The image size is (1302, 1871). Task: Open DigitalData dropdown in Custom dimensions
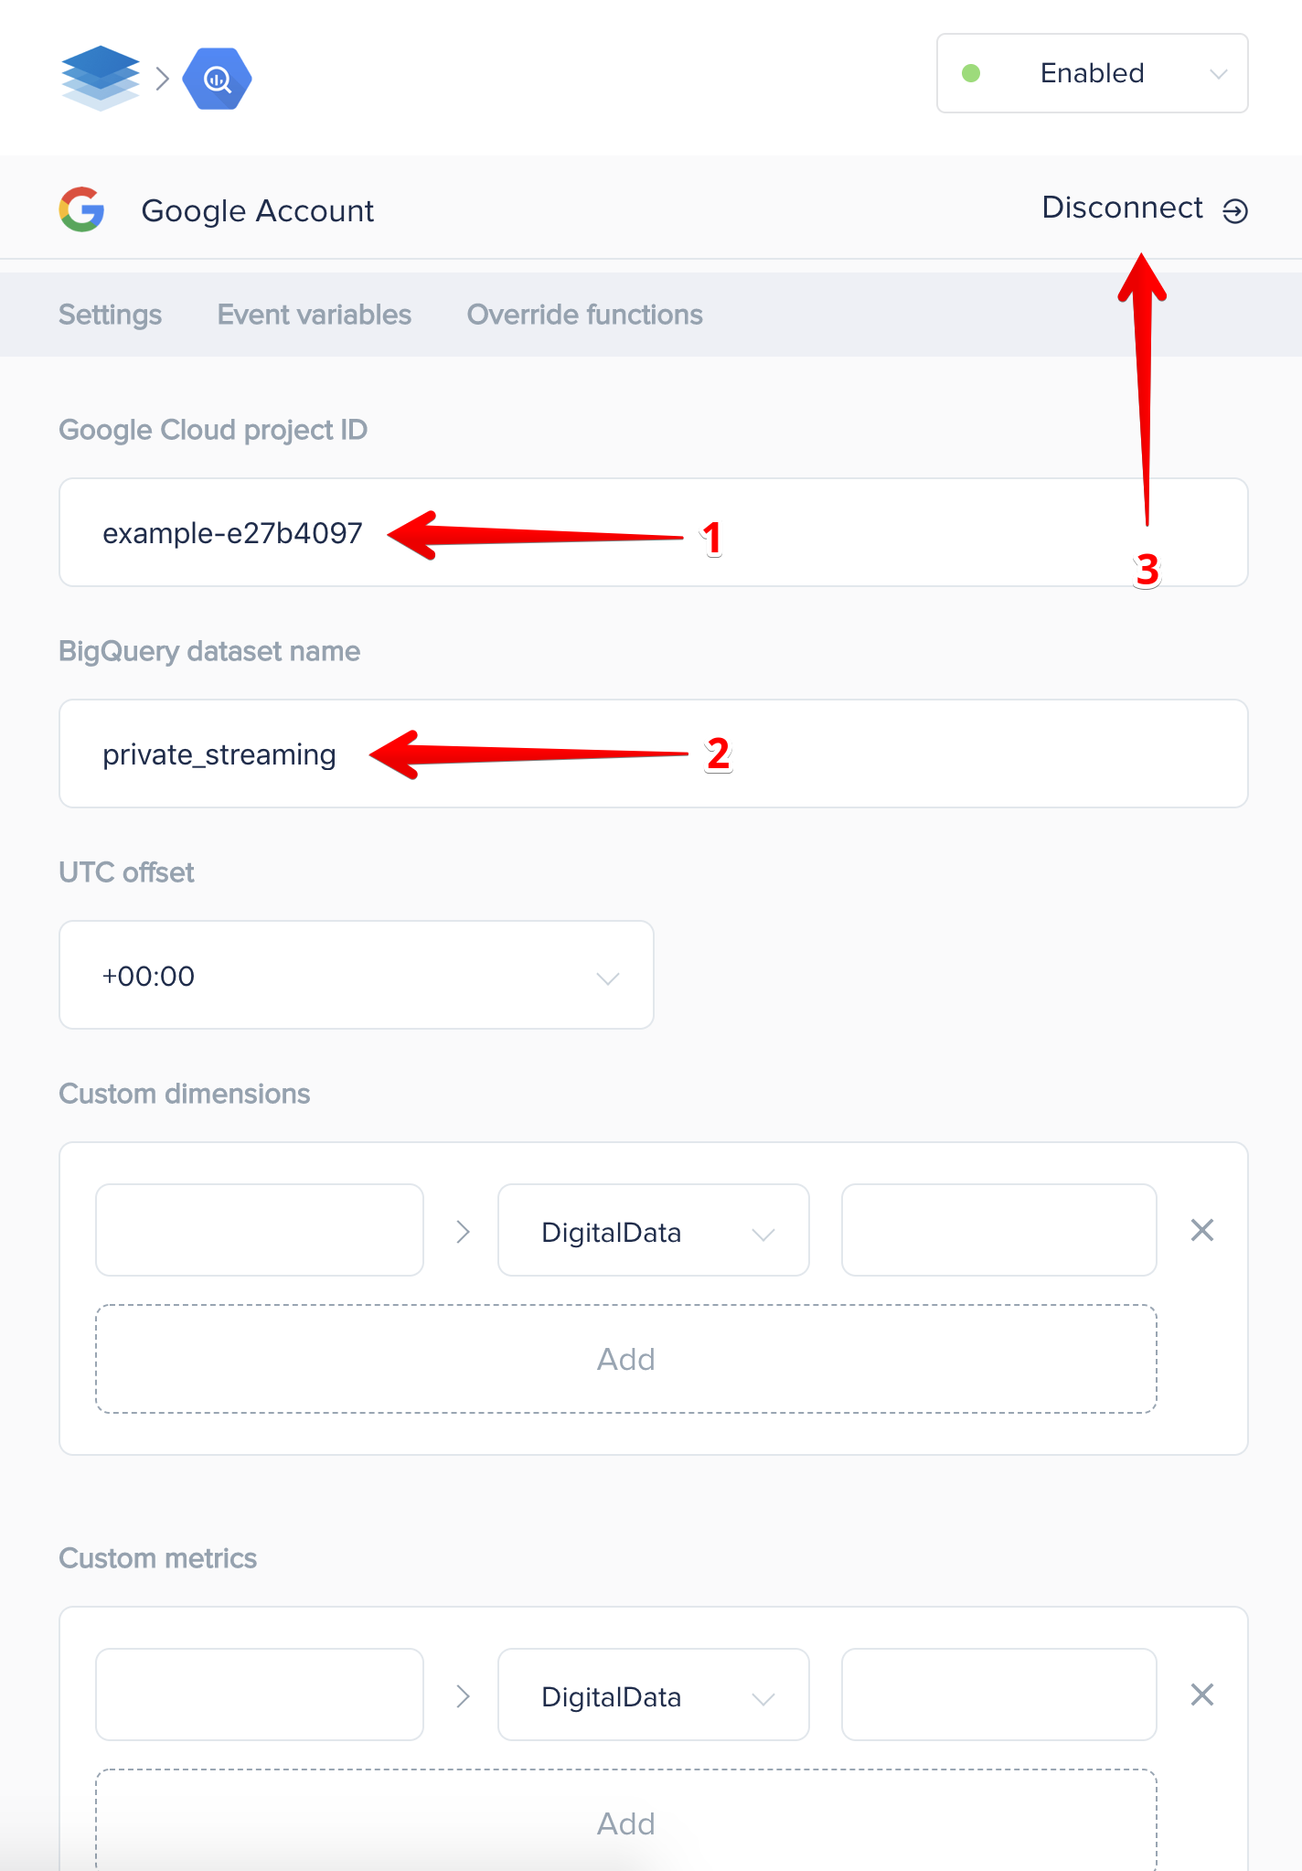(654, 1230)
